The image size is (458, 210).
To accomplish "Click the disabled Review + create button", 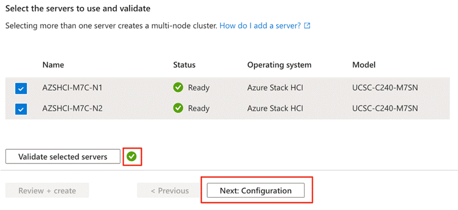I will pyautogui.click(x=47, y=190).
